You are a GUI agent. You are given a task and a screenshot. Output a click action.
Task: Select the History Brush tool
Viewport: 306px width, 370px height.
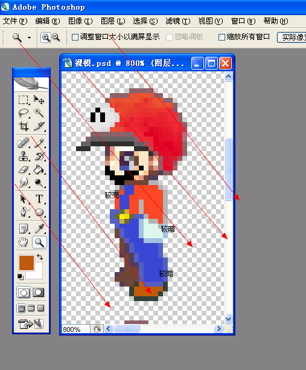click(x=39, y=156)
